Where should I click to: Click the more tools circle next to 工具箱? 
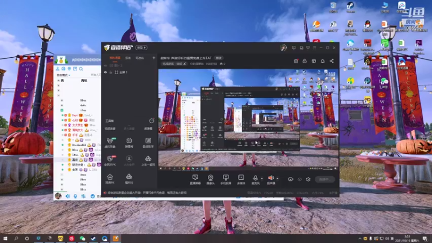click(x=152, y=120)
